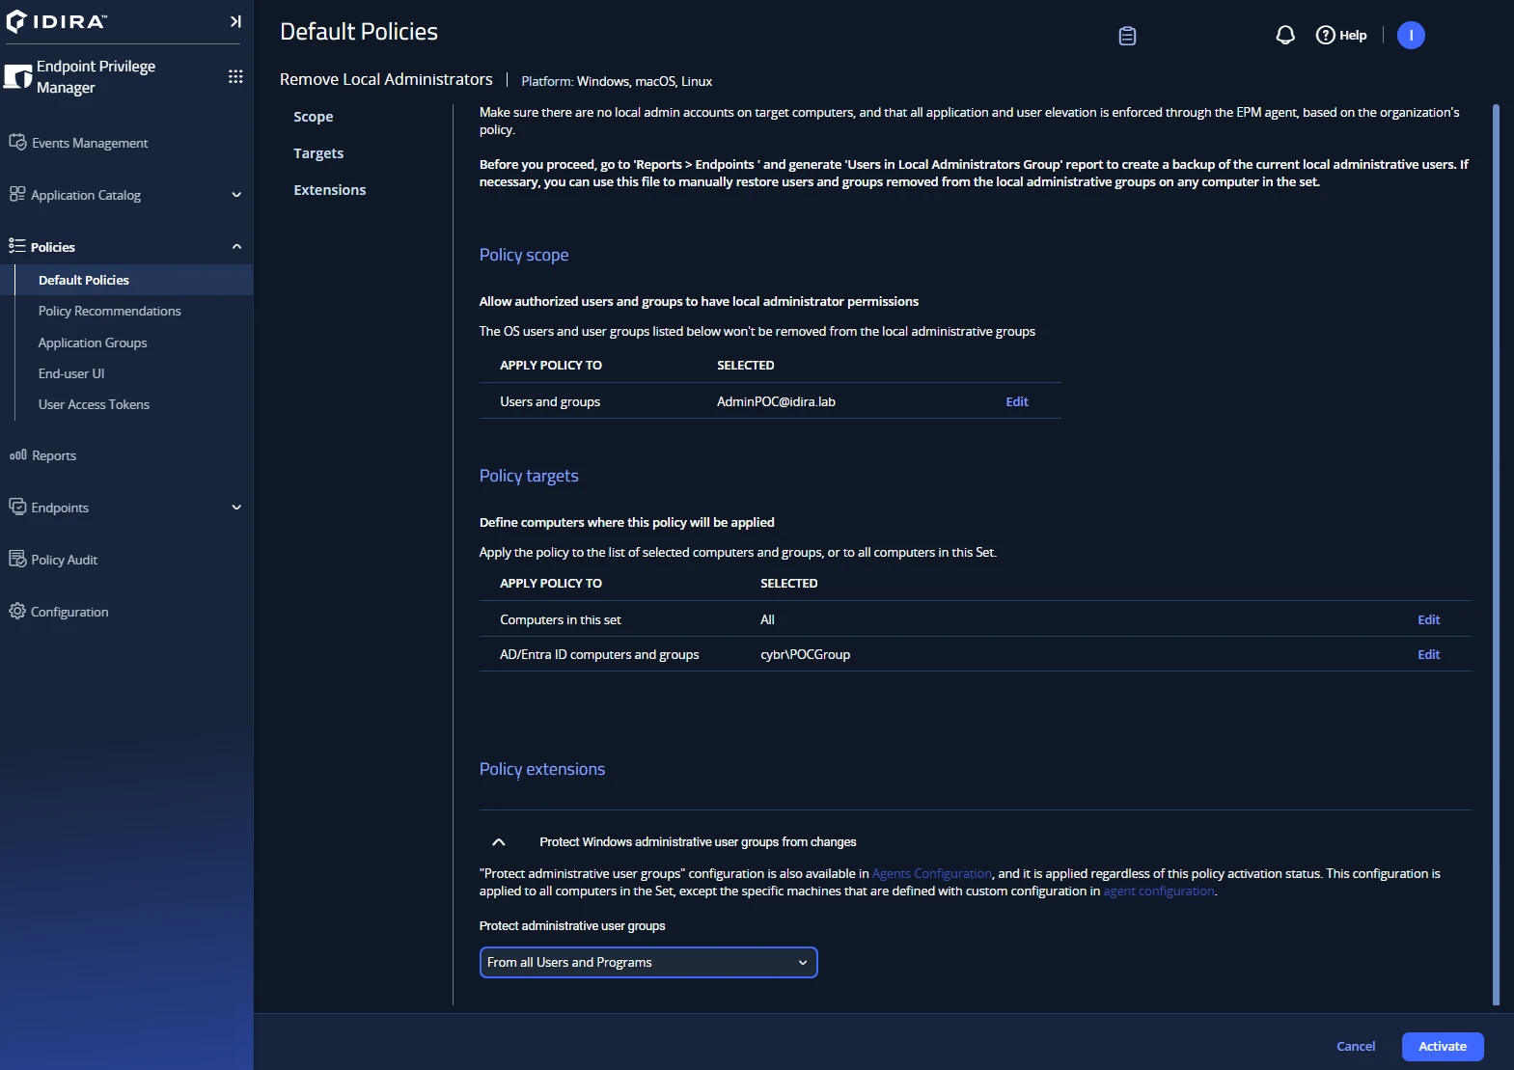Click the Policies list icon
Image resolution: width=1514 pixels, height=1070 pixels.
17,246
